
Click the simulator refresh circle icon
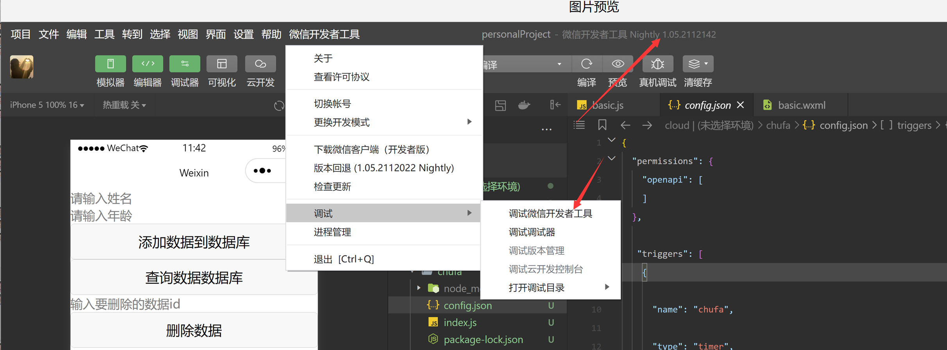point(279,105)
